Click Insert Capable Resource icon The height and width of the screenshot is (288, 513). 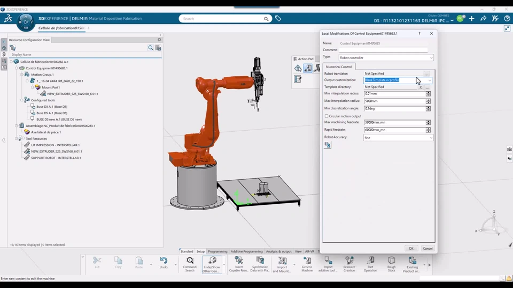point(239,261)
